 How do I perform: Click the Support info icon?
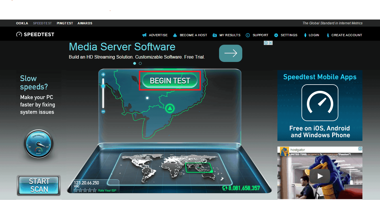pos(248,35)
